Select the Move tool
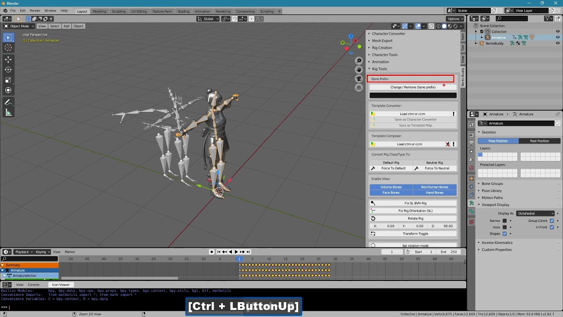Viewport: 563px width, 317px height. [x=8, y=59]
